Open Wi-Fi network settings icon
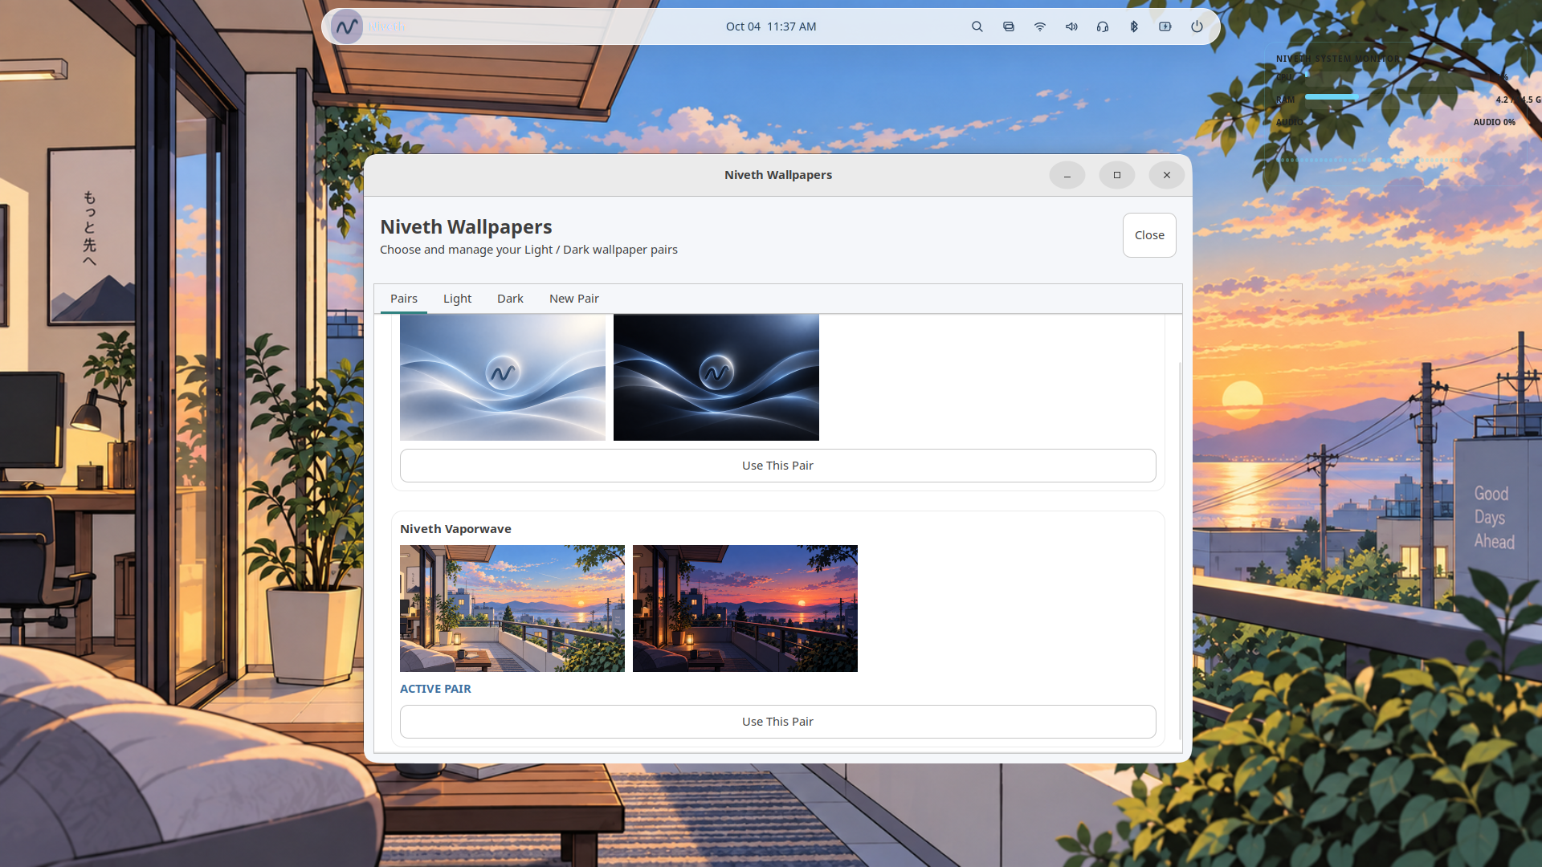Image resolution: width=1542 pixels, height=867 pixels. 1040,26
